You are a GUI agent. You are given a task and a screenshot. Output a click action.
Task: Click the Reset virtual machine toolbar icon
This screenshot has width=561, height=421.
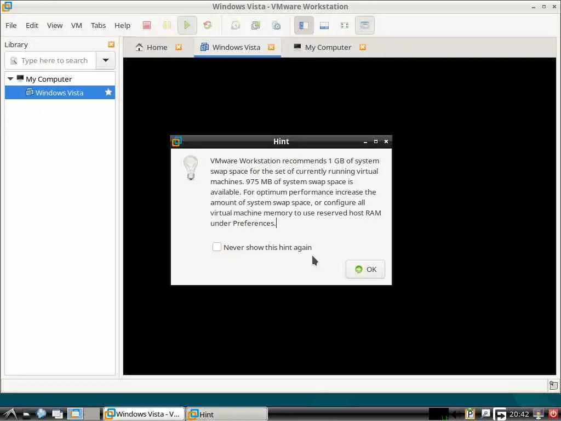(208, 25)
